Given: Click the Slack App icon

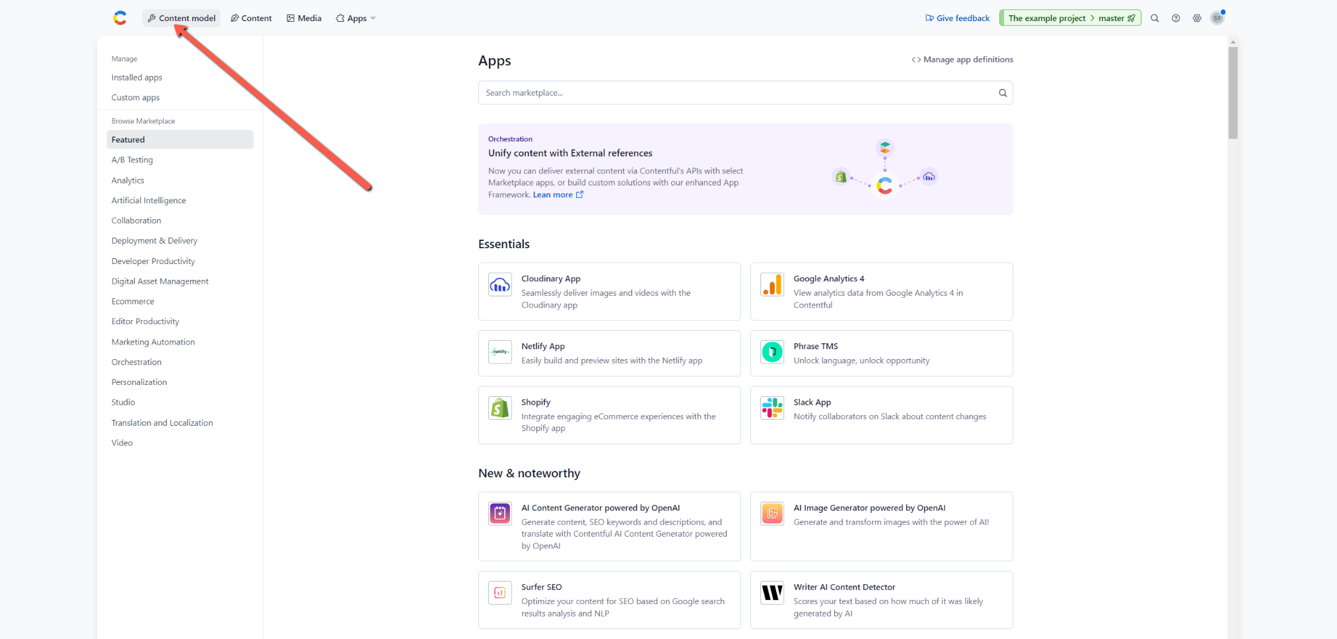Looking at the screenshot, I should coord(772,408).
